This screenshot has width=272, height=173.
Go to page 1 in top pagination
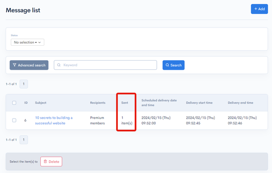pos(24,84)
